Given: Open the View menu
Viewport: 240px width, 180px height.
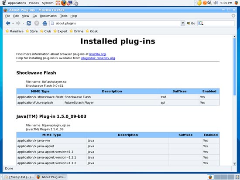Looking at the screenshot, I should click(x=25, y=16).
